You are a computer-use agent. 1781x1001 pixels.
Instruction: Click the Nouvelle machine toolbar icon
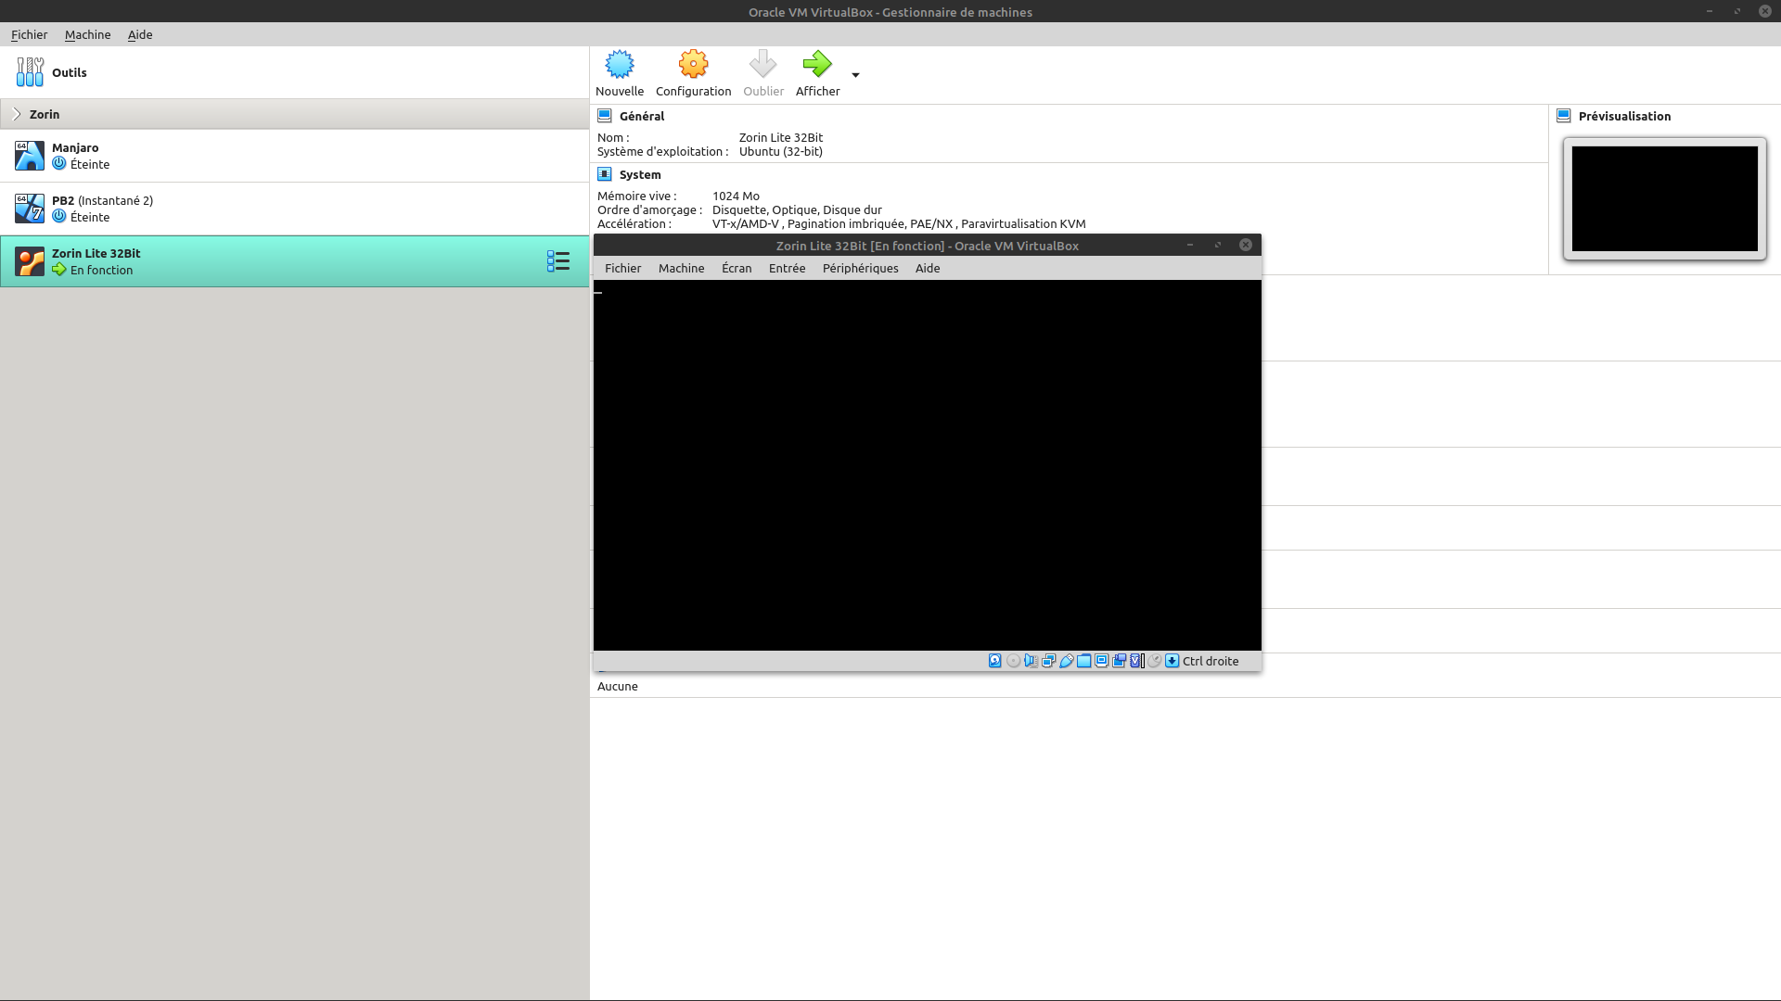pos(619,65)
